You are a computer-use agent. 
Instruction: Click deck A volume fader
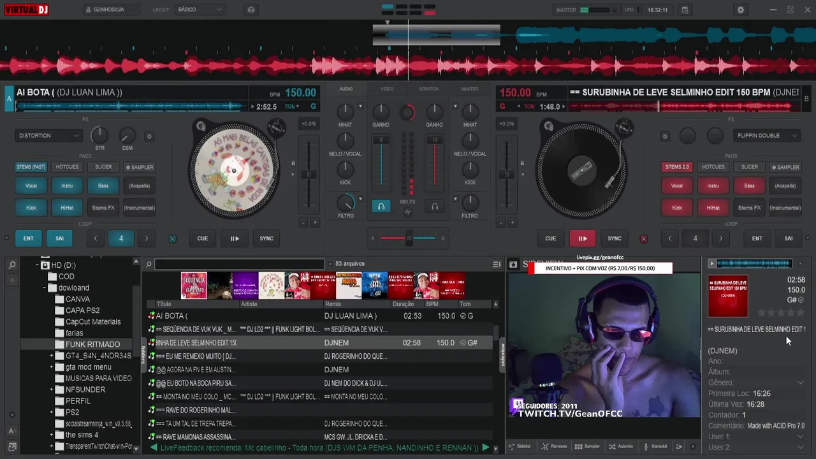coord(381,140)
